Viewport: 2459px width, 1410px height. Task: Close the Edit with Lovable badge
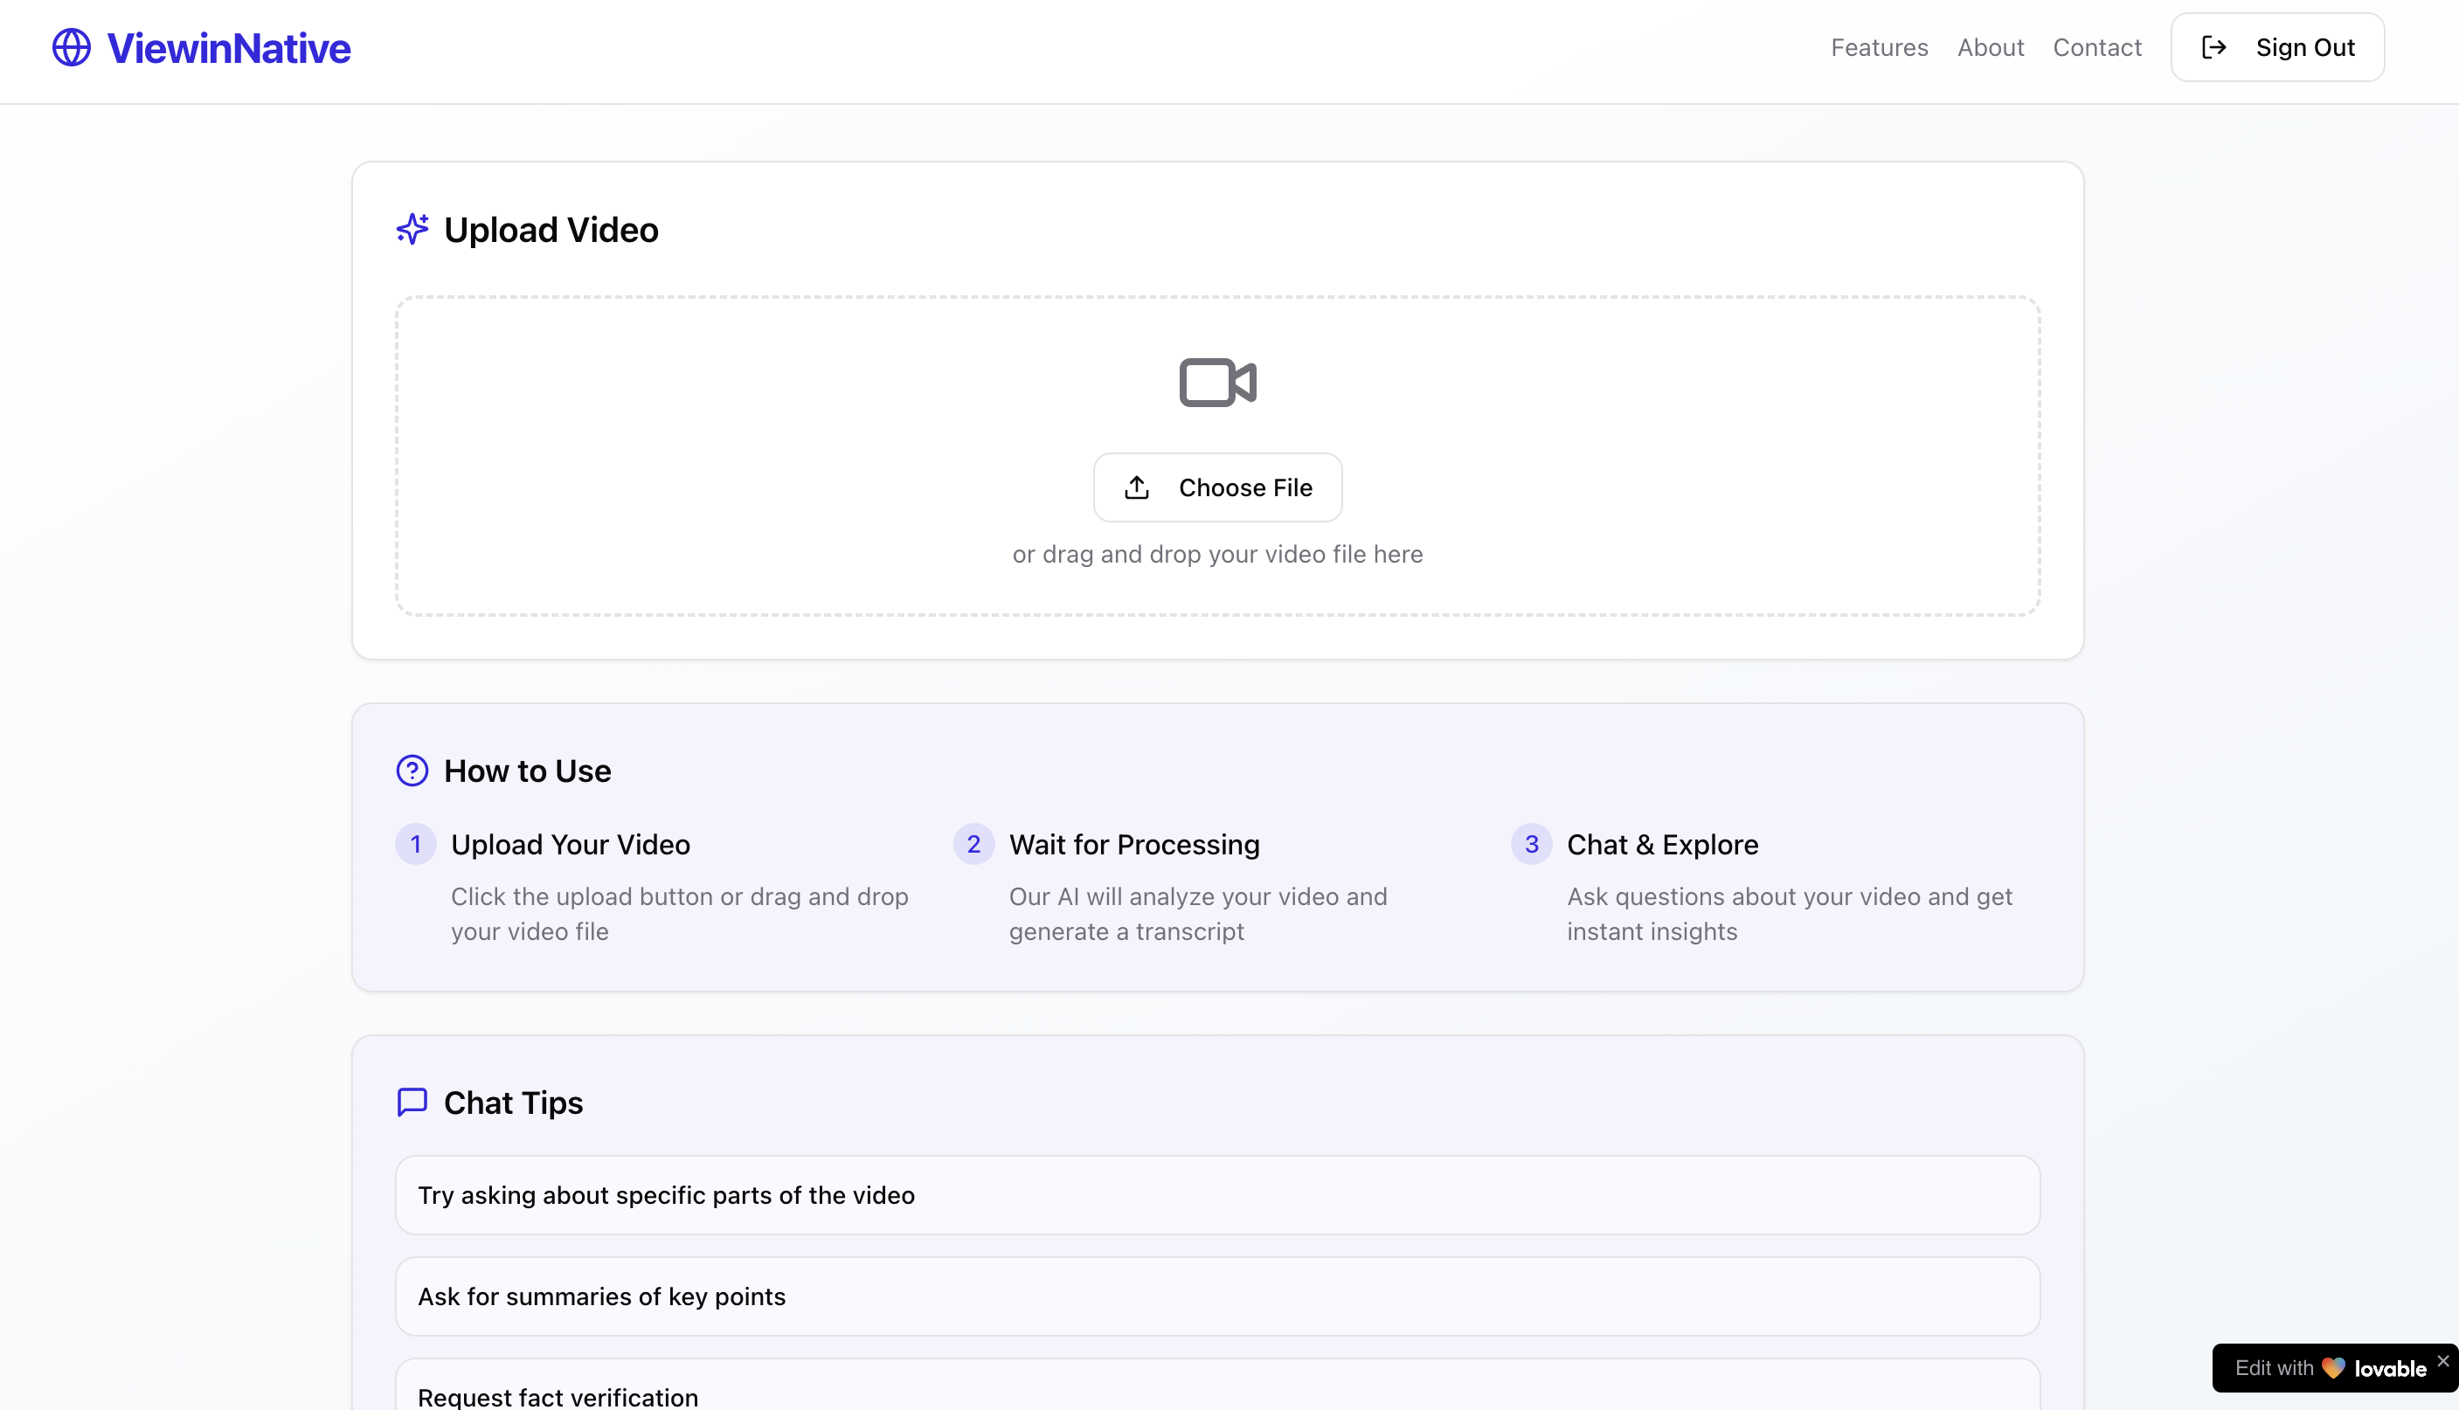point(2442,1360)
